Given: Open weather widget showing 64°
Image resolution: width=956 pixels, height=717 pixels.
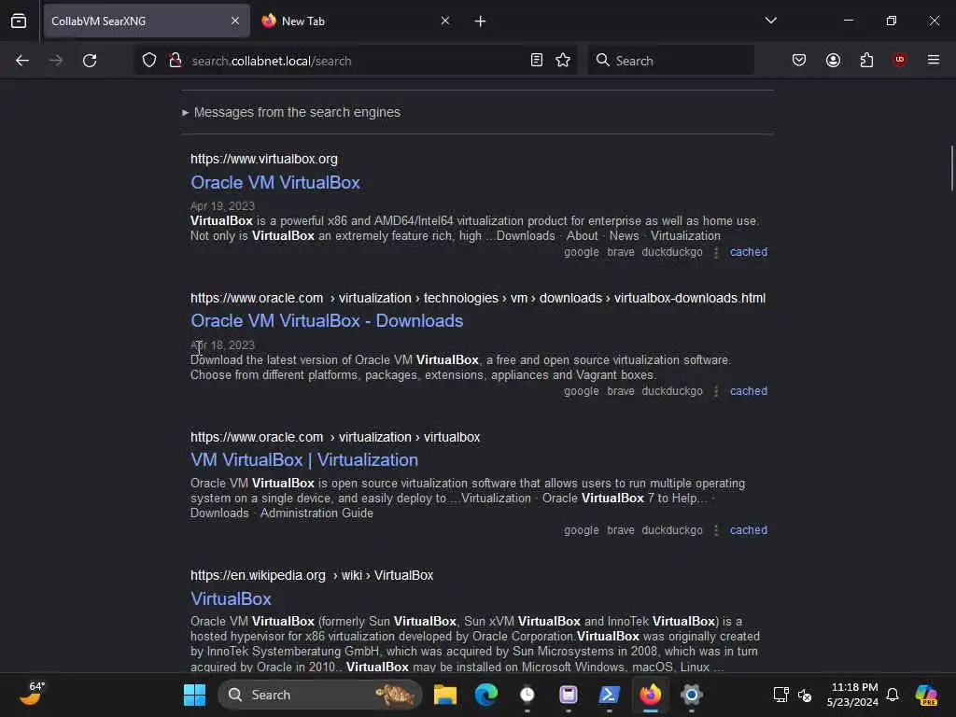Looking at the screenshot, I should click(x=33, y=694).
